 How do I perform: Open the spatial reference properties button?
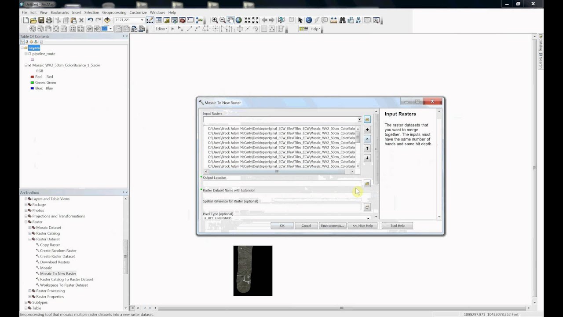pos(367,207)
